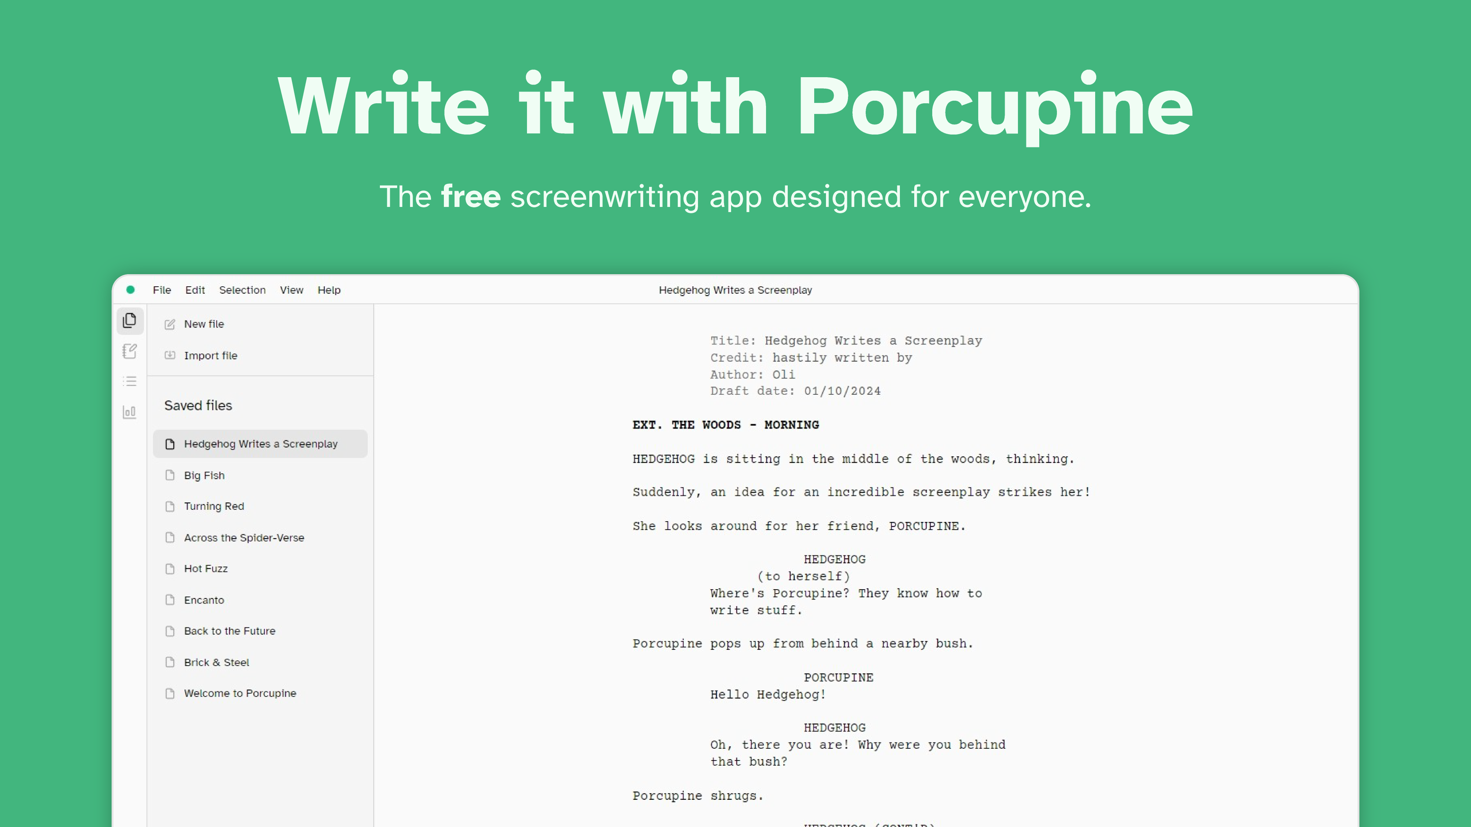This screenshot has height=827, width=1471.
Task: Open the Help menu
Action: point(328,290)
